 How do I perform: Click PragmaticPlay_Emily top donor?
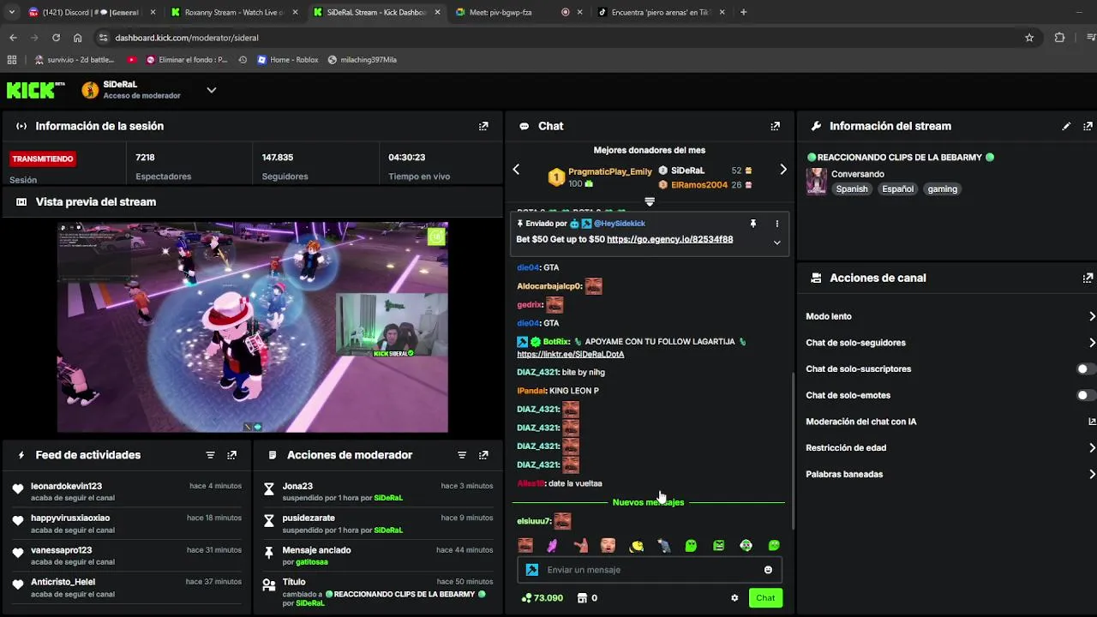click(610, 171)
